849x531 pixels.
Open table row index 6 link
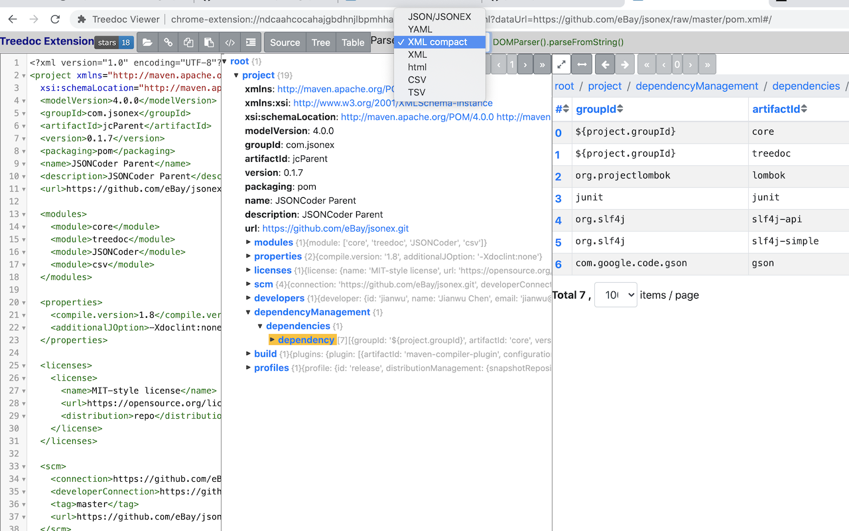tap(558, 264)
